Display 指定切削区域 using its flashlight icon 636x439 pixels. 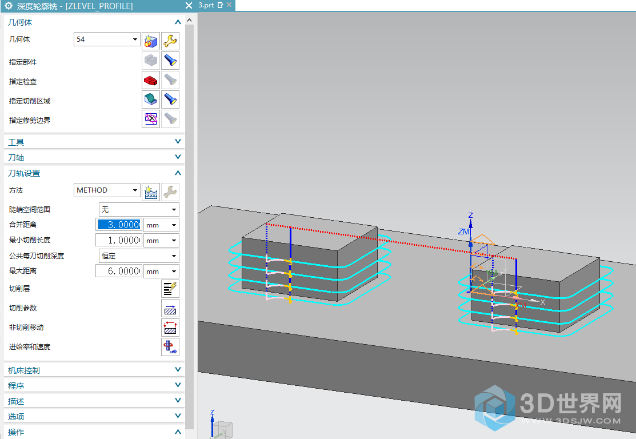tap(170, 99)
